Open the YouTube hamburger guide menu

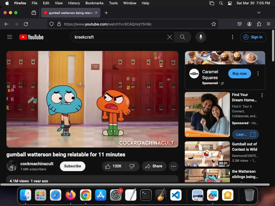click(x=10, y=37)
